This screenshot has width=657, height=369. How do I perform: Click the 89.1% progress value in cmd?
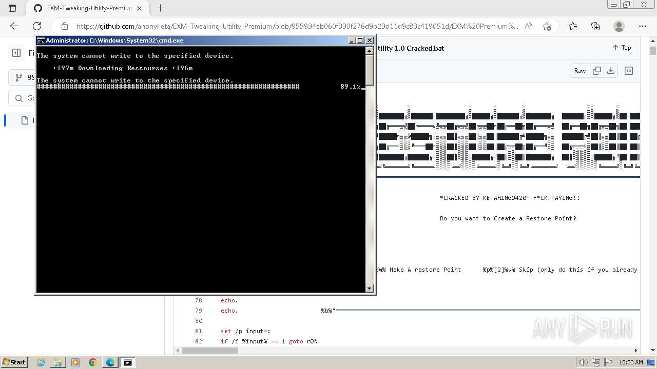[x=351, y=87]
